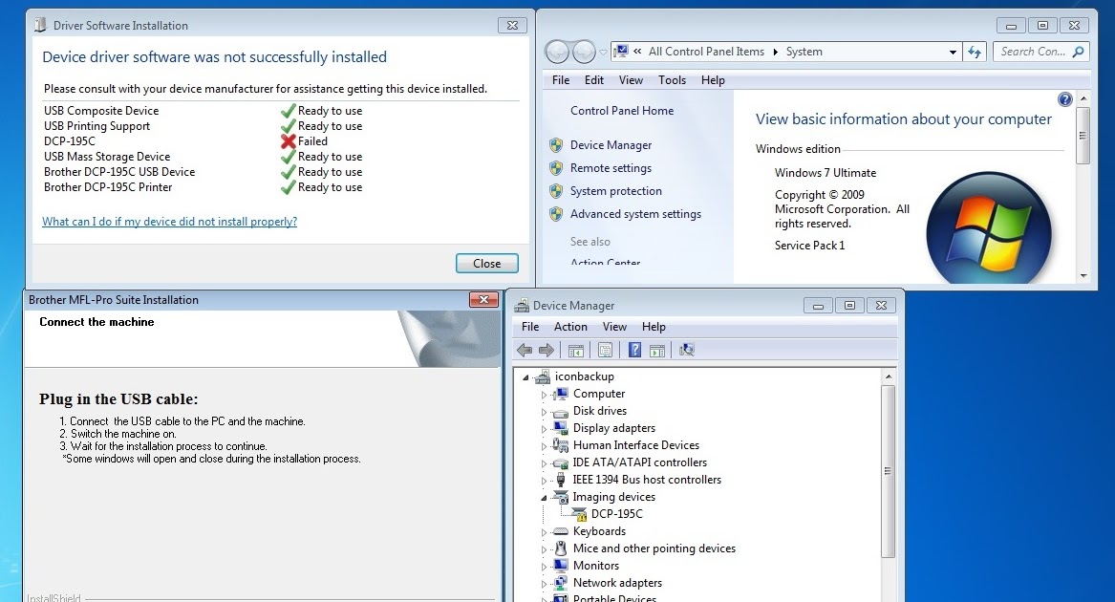Click the back button in System window
The height and width of the screenshot is (602, 1115).
pos(557,52)
